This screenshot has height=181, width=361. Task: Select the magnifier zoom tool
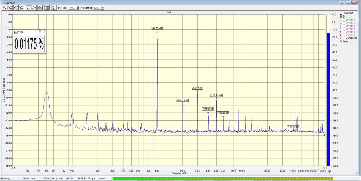pyautogui.click(x=4, y=8)
